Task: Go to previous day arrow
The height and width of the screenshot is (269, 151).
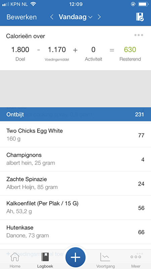Action: 52,17
